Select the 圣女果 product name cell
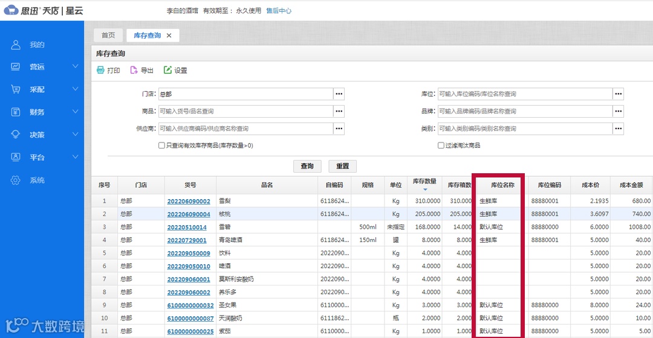Screen dimensions: 653x338 (x=267, y=305)
